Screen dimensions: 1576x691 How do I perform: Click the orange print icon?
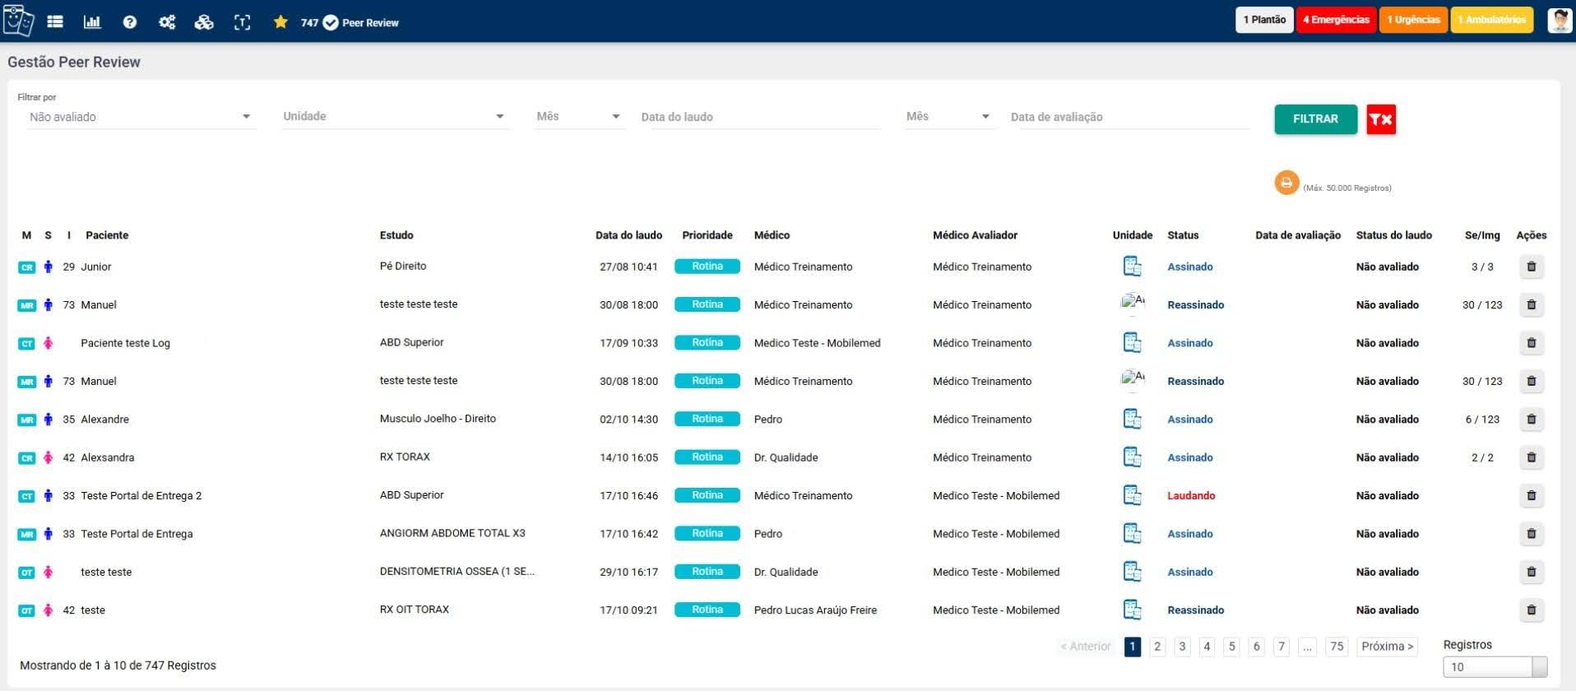pyautogui.click(x=1286, y=183)
